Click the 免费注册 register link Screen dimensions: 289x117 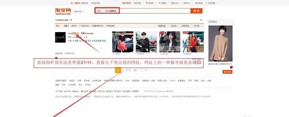(85, 3)
